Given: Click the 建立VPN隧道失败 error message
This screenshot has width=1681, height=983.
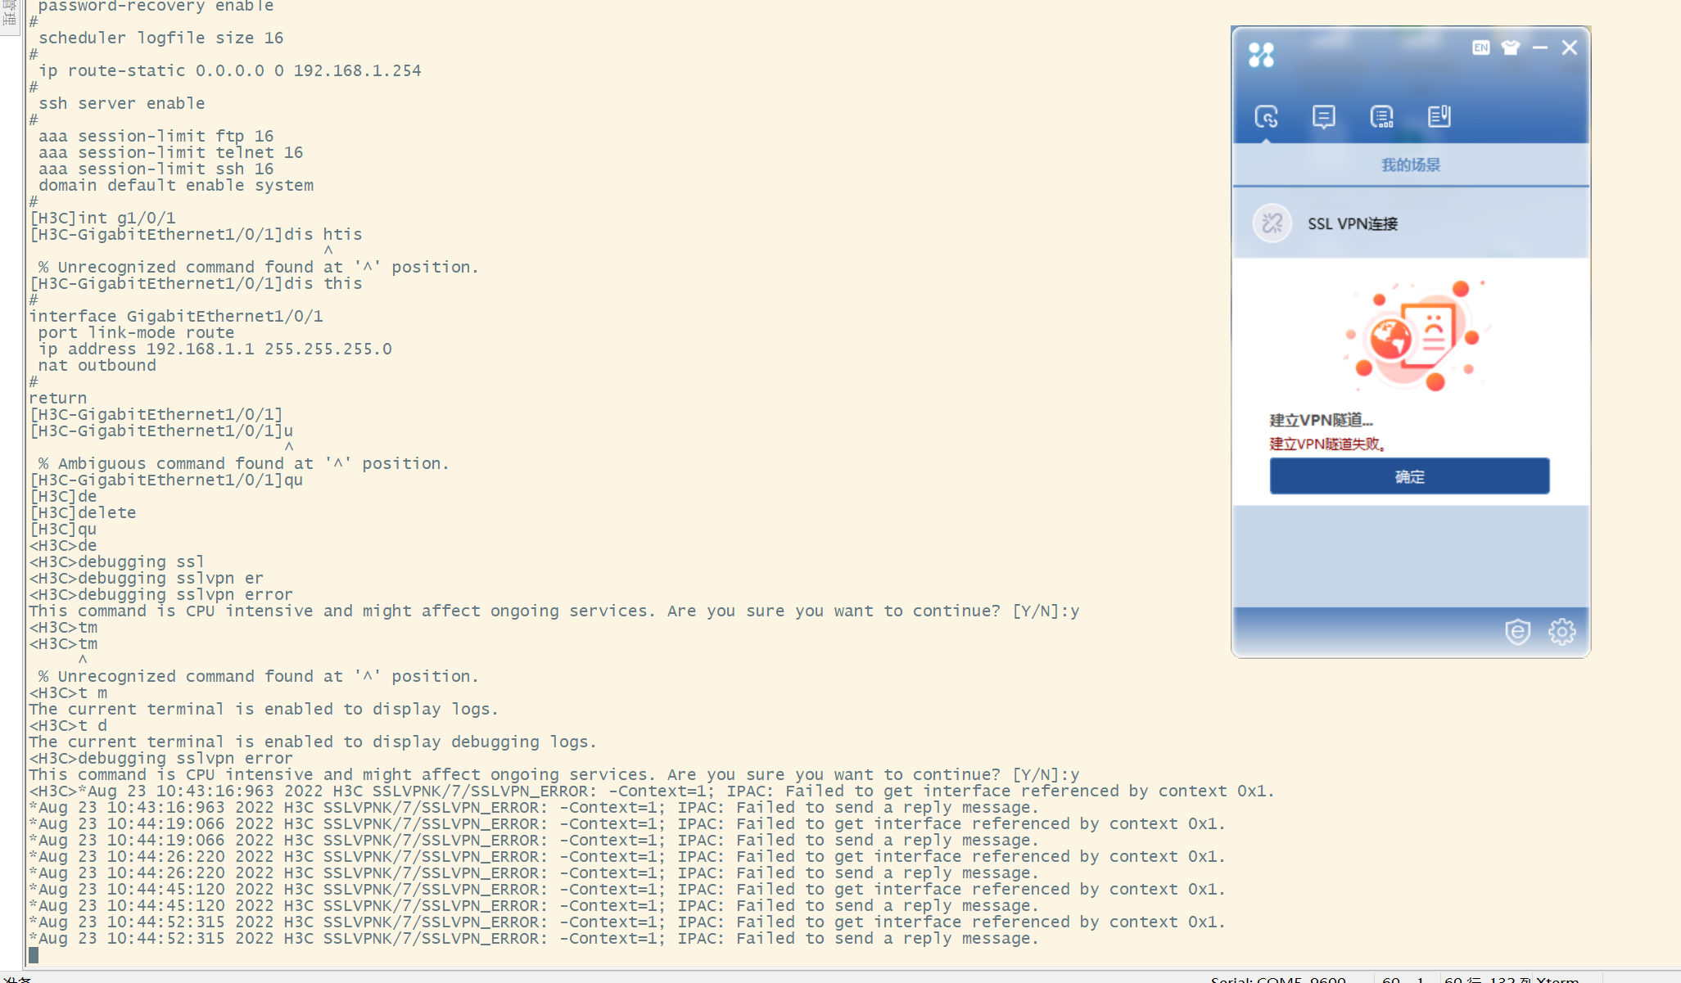Looking at the screenshot, I should [1326, 444].
